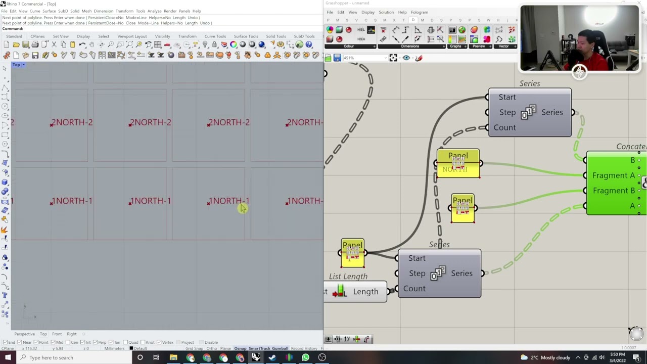Click the Custom Preview icon in Preview group
This screenshot has width=647, height=364.
click(x=474, y=30)
